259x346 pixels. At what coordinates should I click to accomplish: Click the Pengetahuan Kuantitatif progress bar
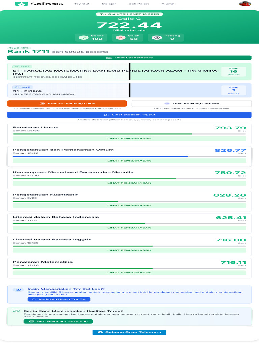coord(129,201)
